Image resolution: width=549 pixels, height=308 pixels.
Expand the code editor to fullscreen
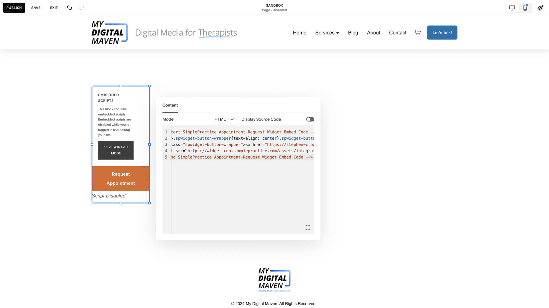308,227
